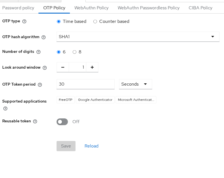The width and height of the screenshot is (224, 178).
Task: Focus the Look around window number field
Action: click(x=77, y=67)
